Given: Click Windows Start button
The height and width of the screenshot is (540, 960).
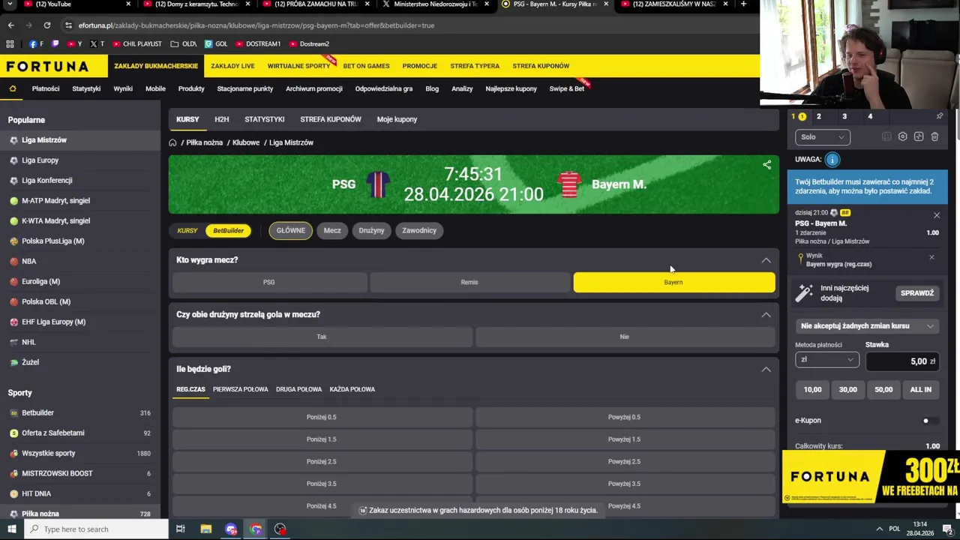Looking at the screenshot, I should [x=11, y=529].
